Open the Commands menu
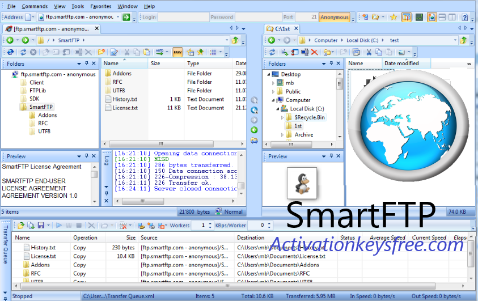This screenshot has width=478, height=301. [35, 6]
